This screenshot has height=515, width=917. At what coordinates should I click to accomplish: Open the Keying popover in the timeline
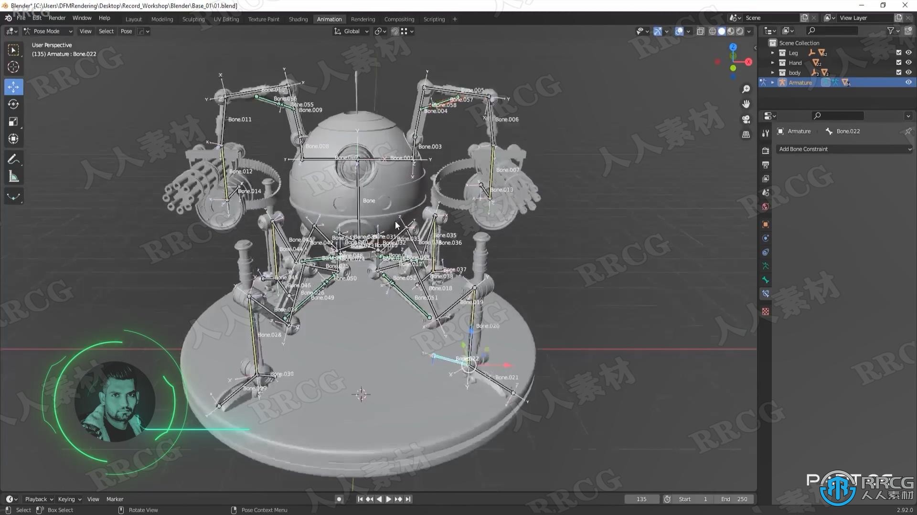[69, 499]
